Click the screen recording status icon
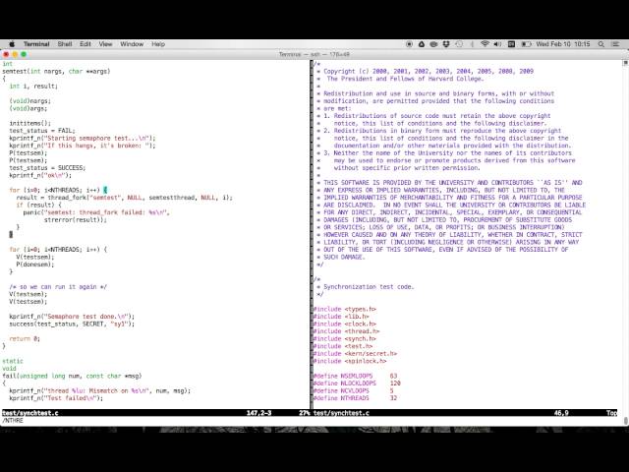Viewport: 629px width, 472px height. coord(409,44)
